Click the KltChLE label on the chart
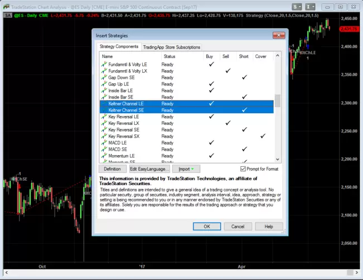This screenshot has height=280, width=363. click(308, 52)
